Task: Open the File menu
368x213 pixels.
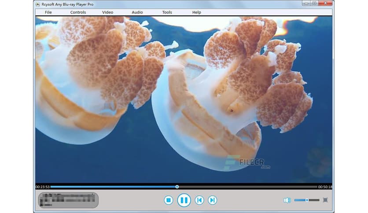Action: [x=48, y=12]
